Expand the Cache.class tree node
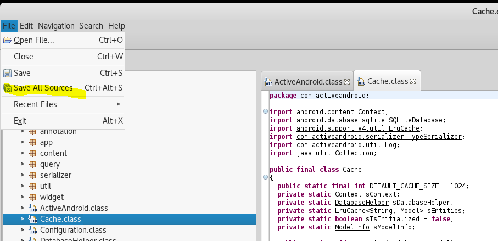The height and width of the screenshot is (241, 498). pos(23,219)
